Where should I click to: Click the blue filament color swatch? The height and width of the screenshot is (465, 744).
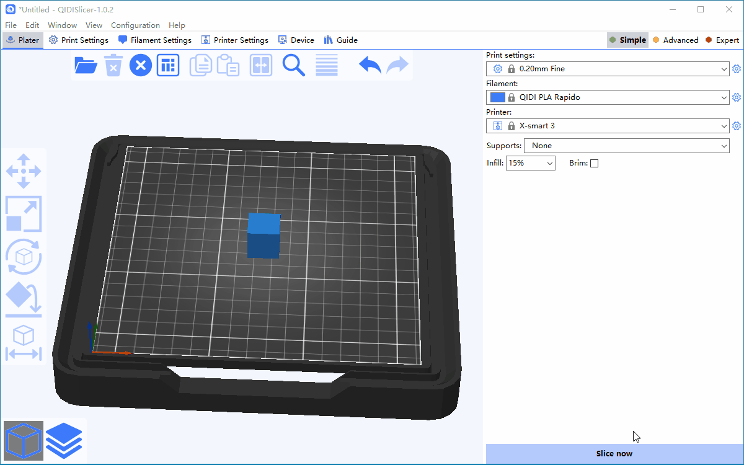497,97
